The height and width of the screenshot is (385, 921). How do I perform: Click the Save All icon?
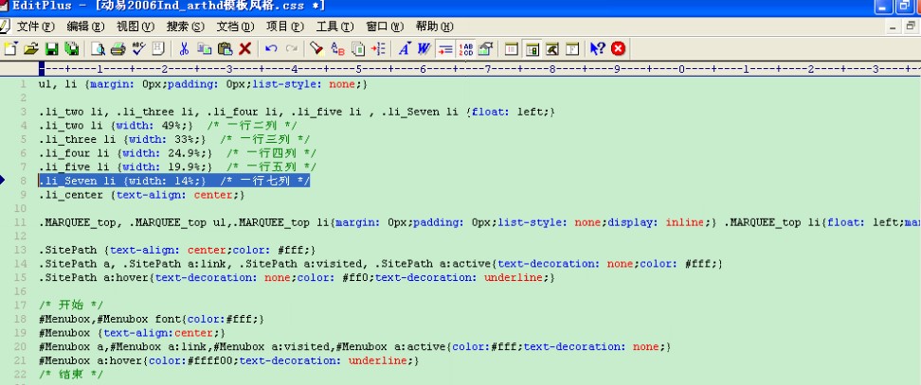[x=71, y=48]
